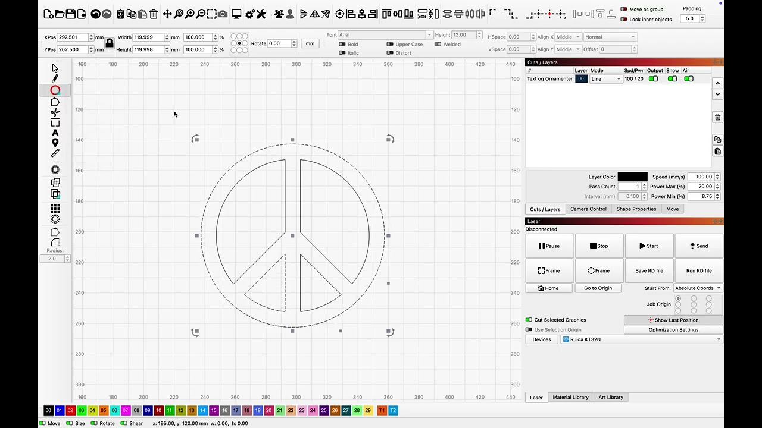This screenshot has height=428, width=762.
Task: Select the Cuts / Layers tab
Action: point(545,209)
